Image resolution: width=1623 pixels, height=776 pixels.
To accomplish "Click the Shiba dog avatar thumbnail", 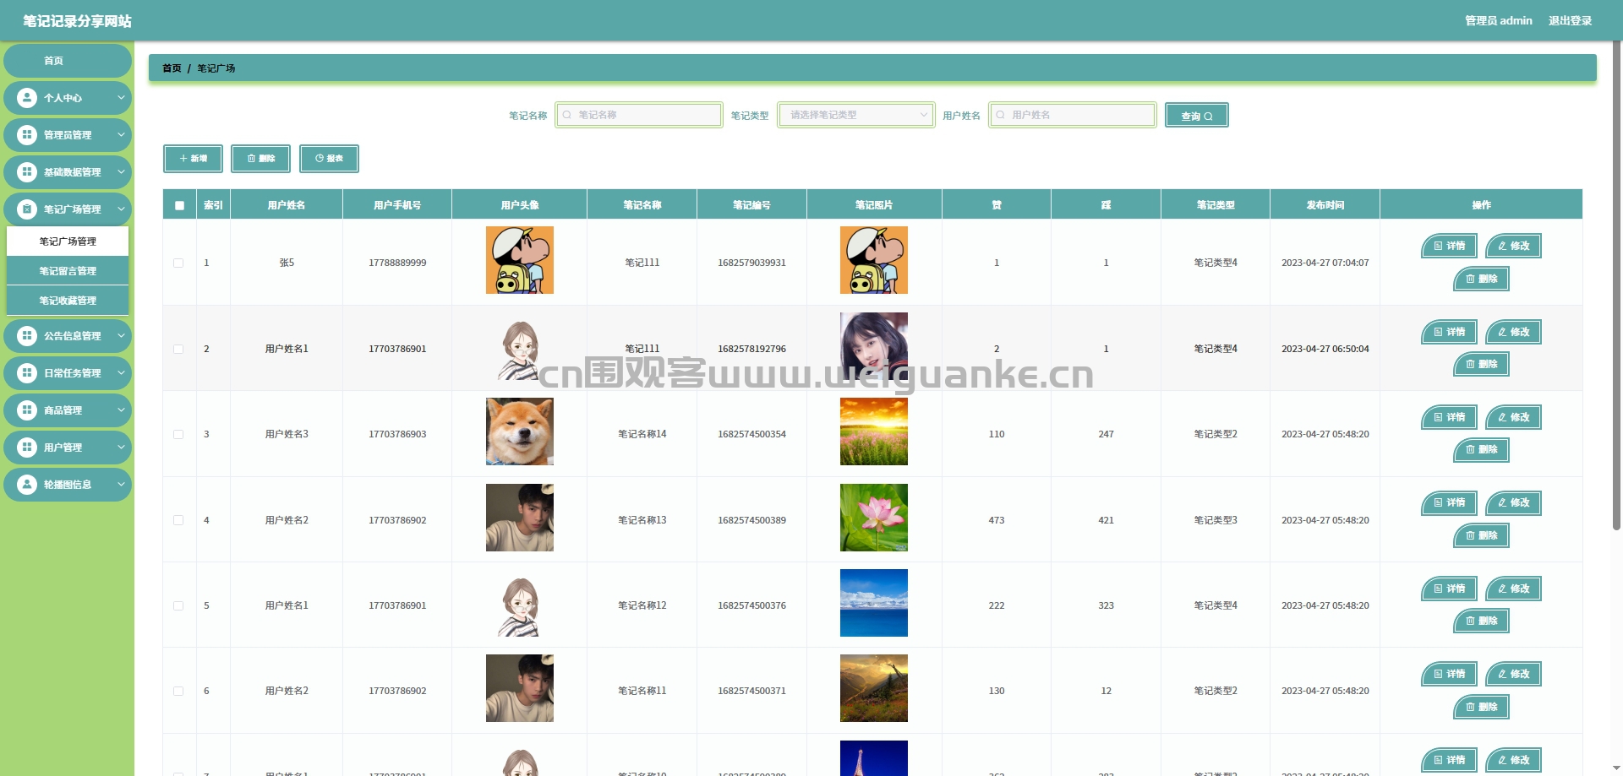I will point(520,431).
